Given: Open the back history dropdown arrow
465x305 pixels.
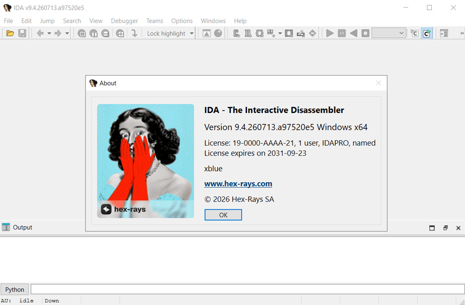Looking at the screenshot, I should [49, 33].
